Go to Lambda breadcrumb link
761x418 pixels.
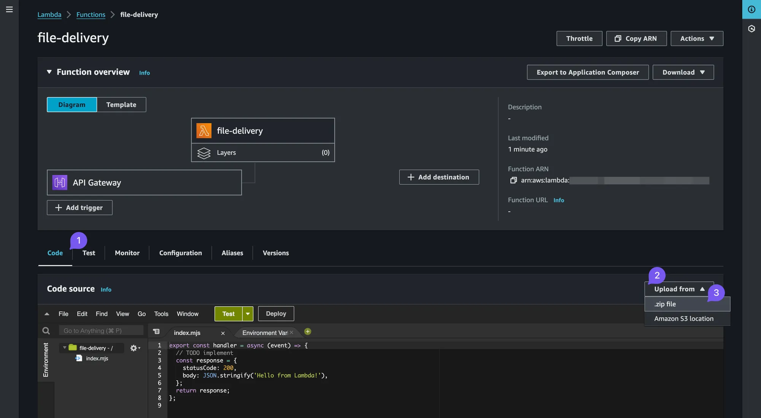49,14
